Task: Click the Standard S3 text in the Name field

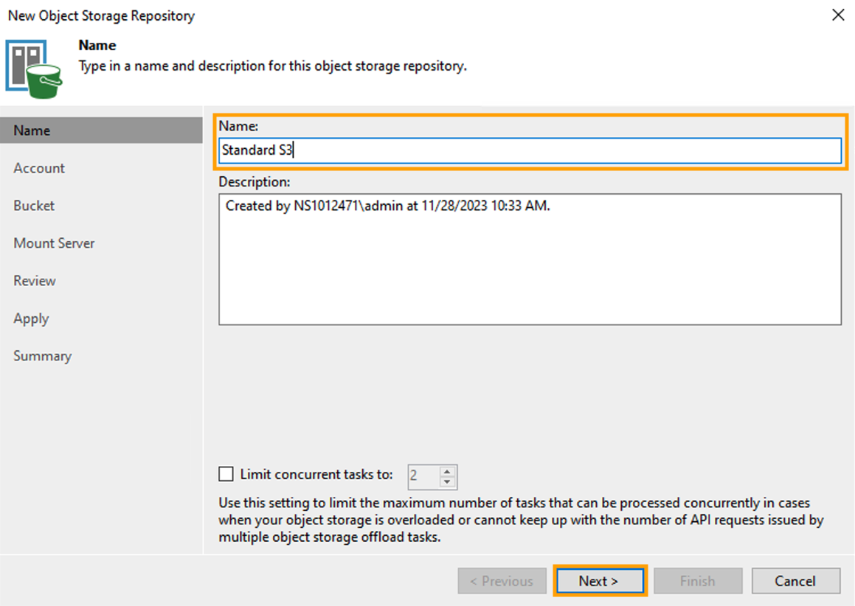Action: click(x=257, y=150)
